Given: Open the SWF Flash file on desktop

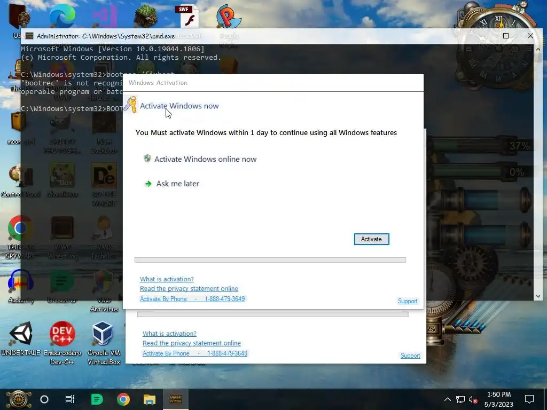Looking at the screenshot, I should coord(189,15).
